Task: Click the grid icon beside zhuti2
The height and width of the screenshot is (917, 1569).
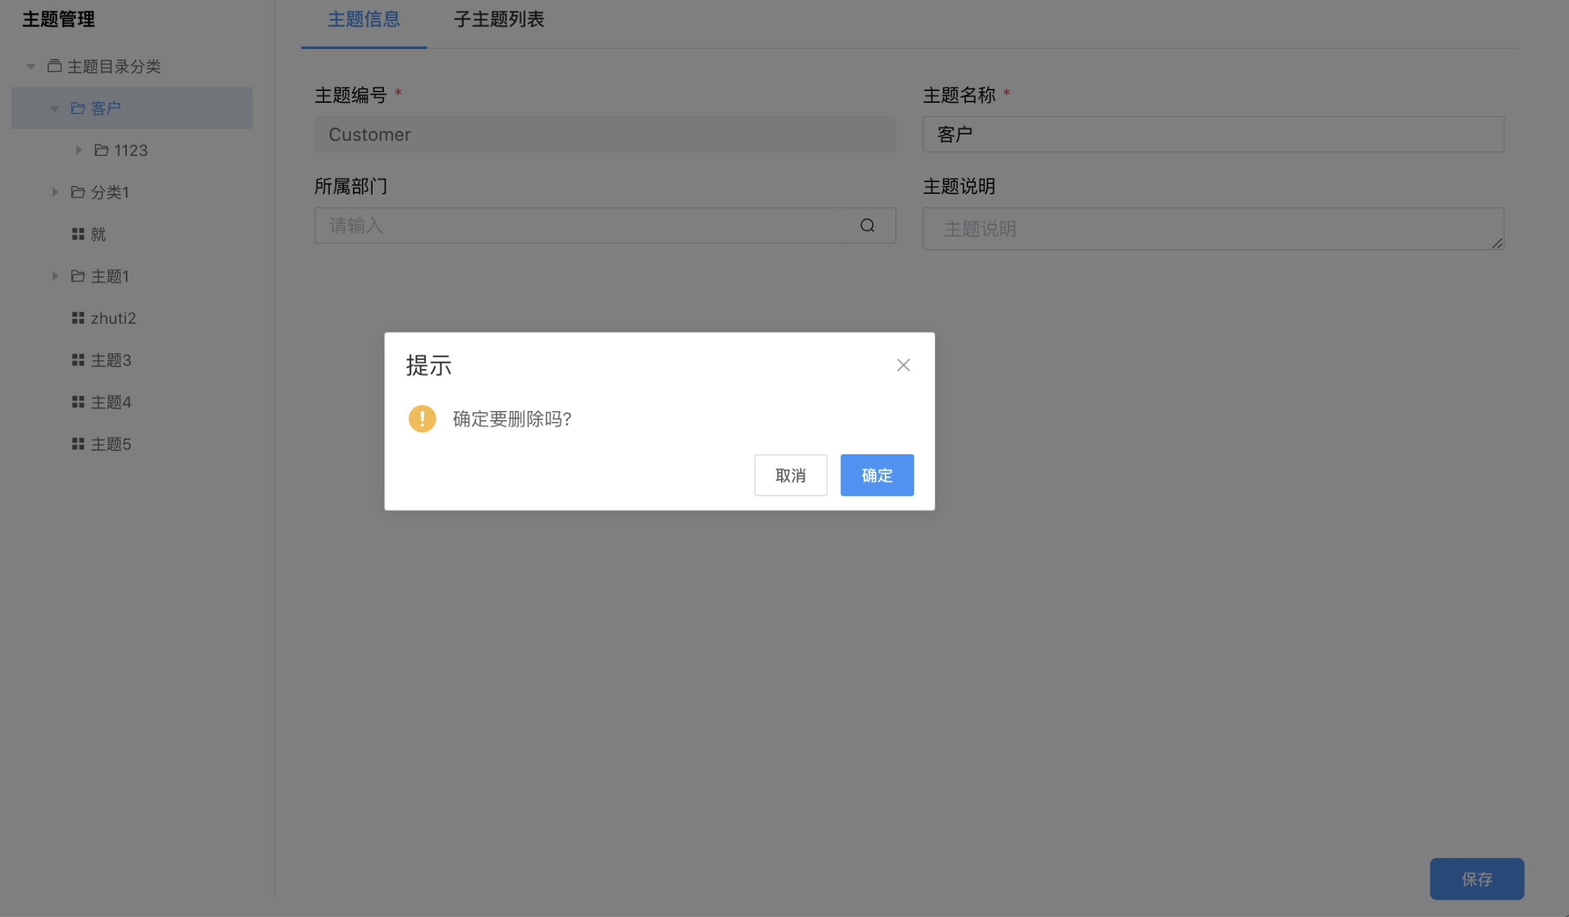Action: click(x=78, y=318)
